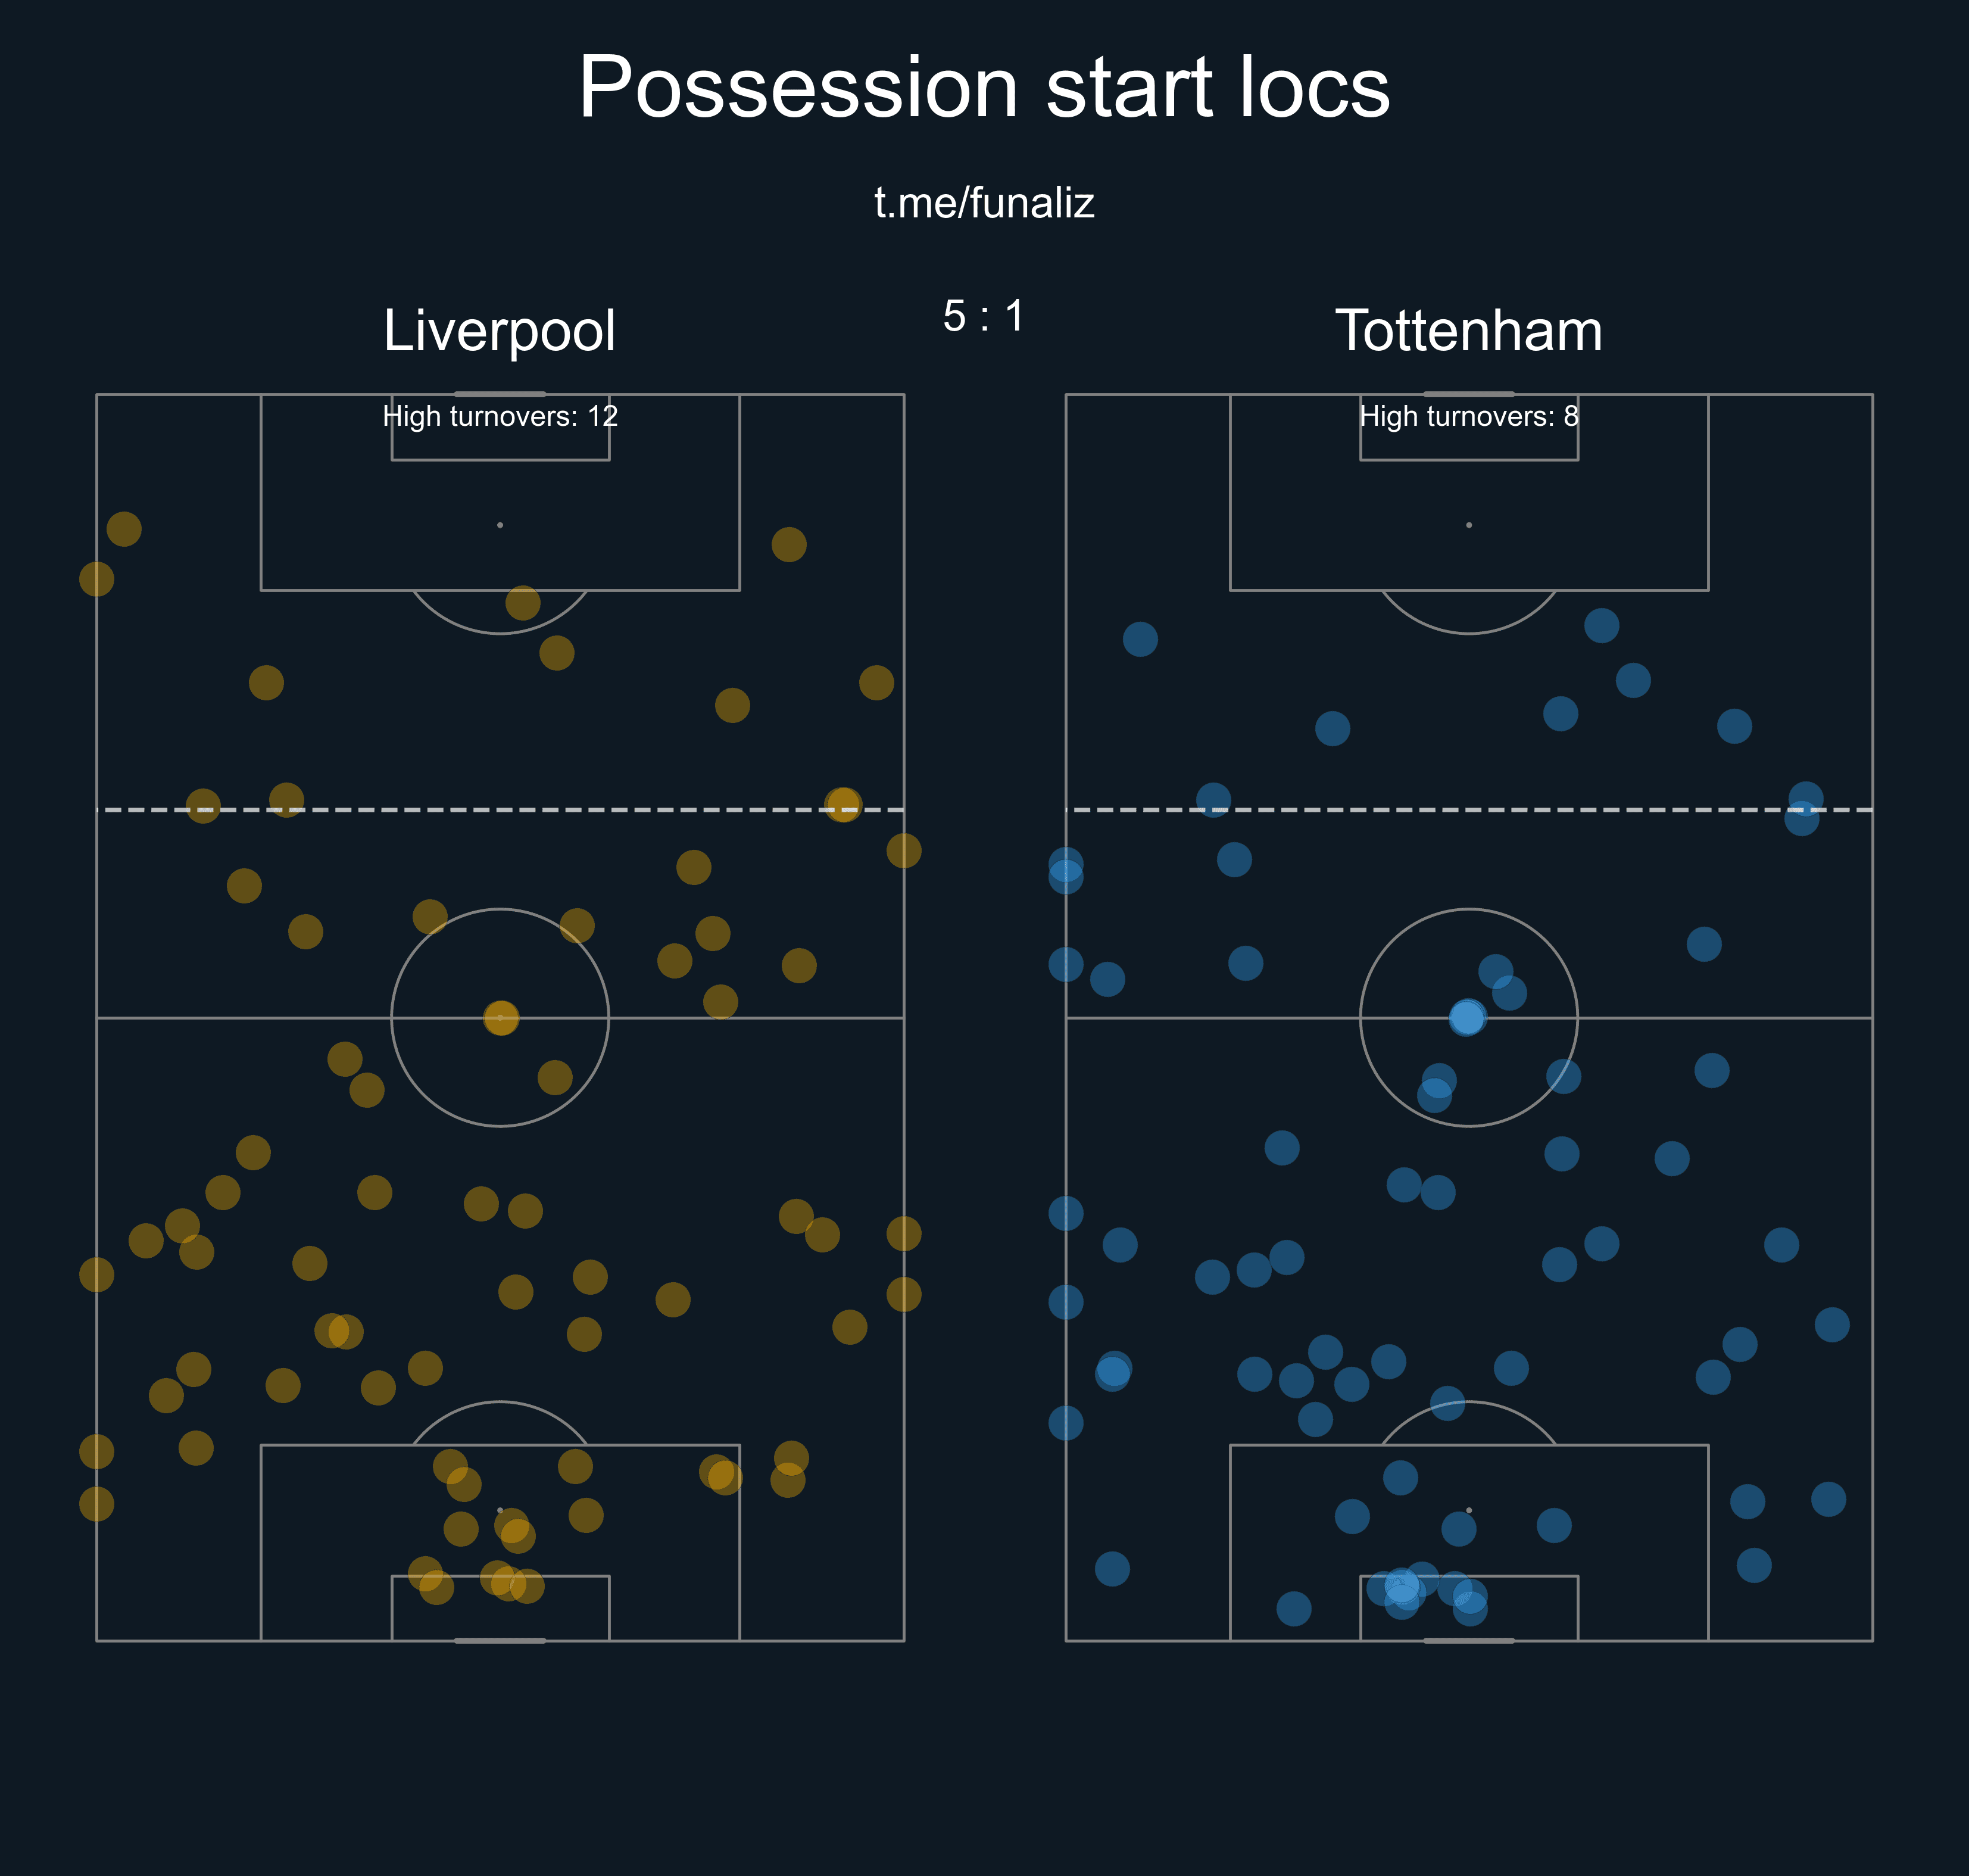Click the bottom goal on Liverpool's pitch
This screenshot has height=1876, width=1969.
[500, 1641]
